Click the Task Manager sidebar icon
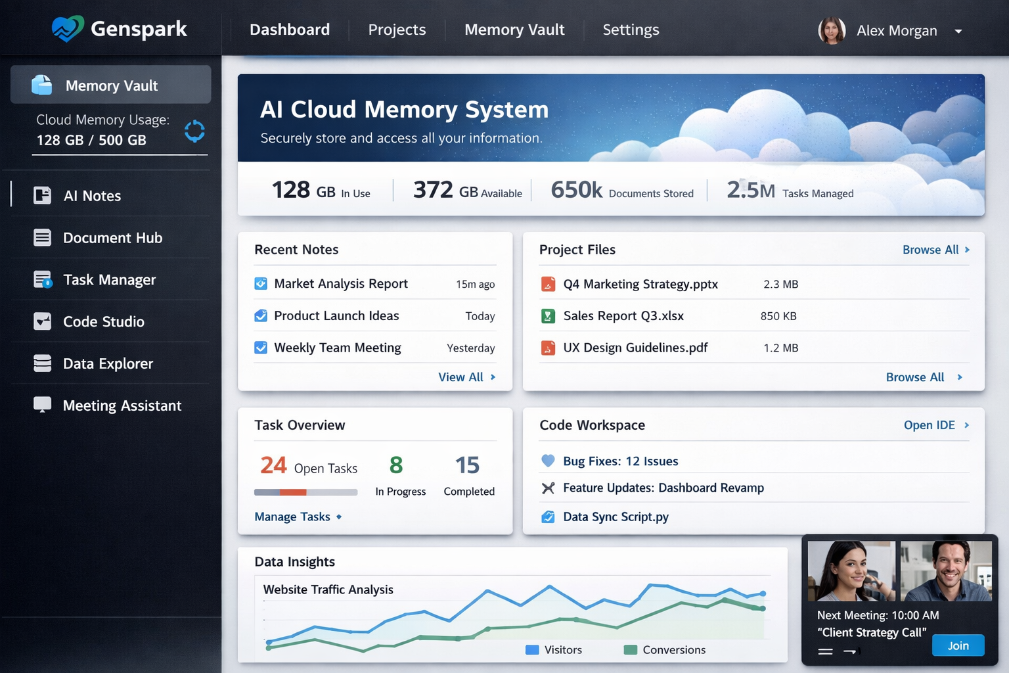 tap(43, 279)
